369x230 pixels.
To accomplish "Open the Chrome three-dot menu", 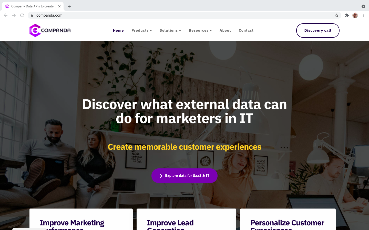I will point(363,15).
